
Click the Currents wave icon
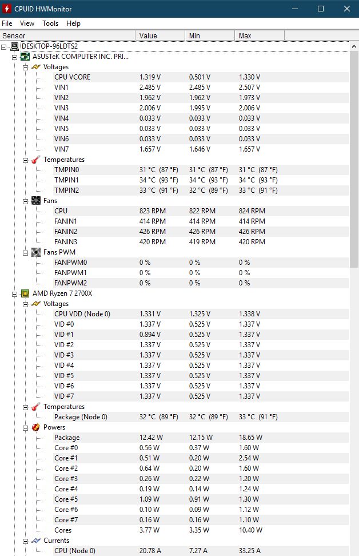[x=36, y=541]
